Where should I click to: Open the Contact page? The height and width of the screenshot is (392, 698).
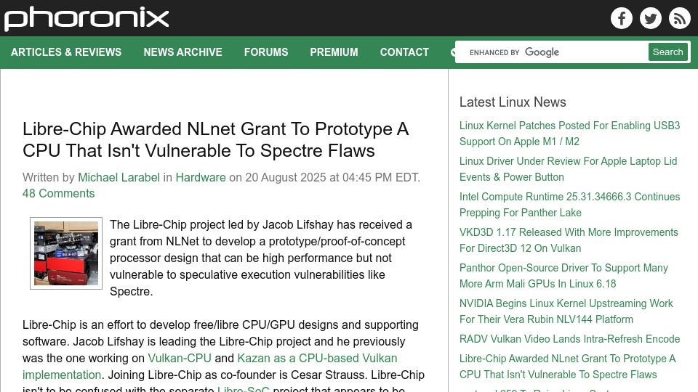[404, 52]
